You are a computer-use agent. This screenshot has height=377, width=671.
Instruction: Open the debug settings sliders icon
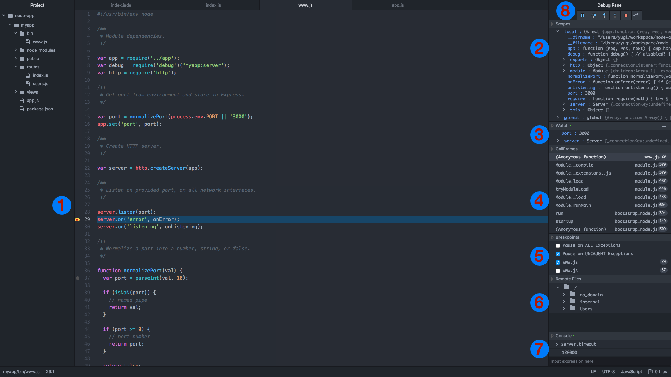(636, 15)
